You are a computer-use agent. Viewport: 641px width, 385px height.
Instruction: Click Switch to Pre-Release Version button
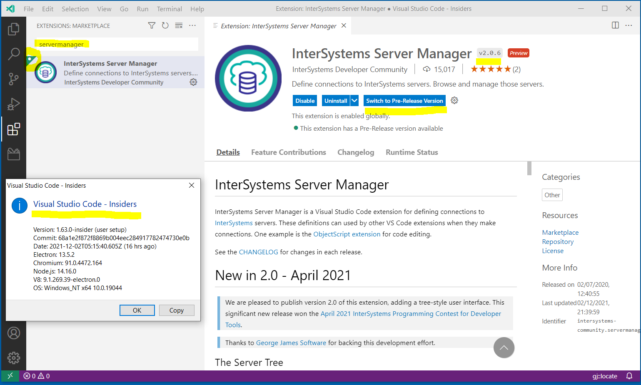point(404,101)
